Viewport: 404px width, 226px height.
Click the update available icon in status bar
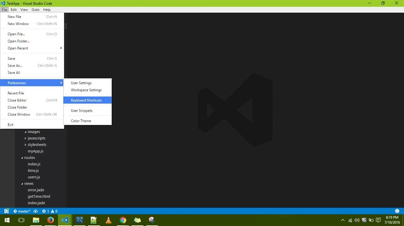tap(6, 211)
